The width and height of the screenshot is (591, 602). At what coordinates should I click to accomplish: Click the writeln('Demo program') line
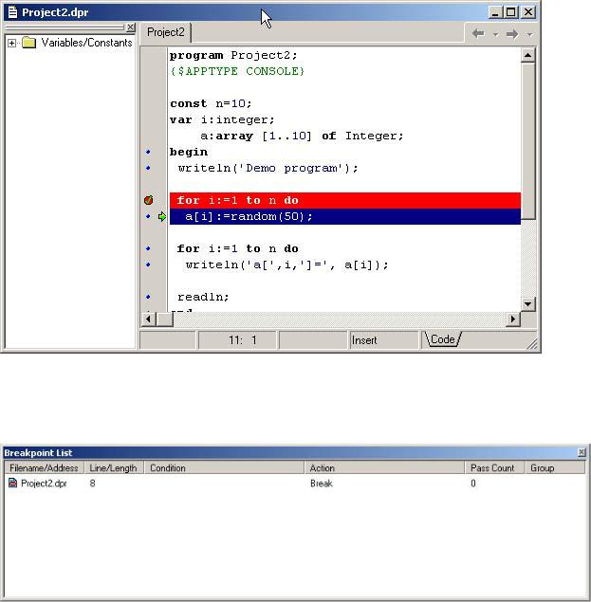click(268, 168)
